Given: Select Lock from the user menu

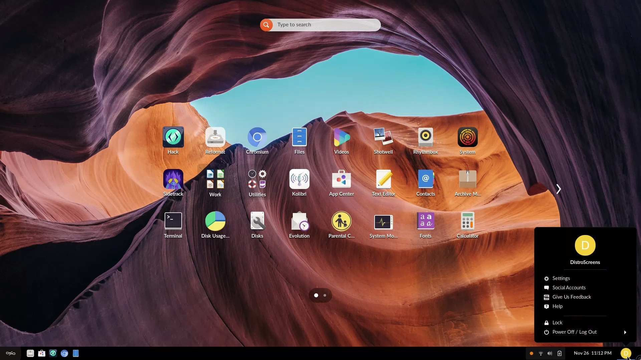Looking at the screenshot, I should [557, 323].
